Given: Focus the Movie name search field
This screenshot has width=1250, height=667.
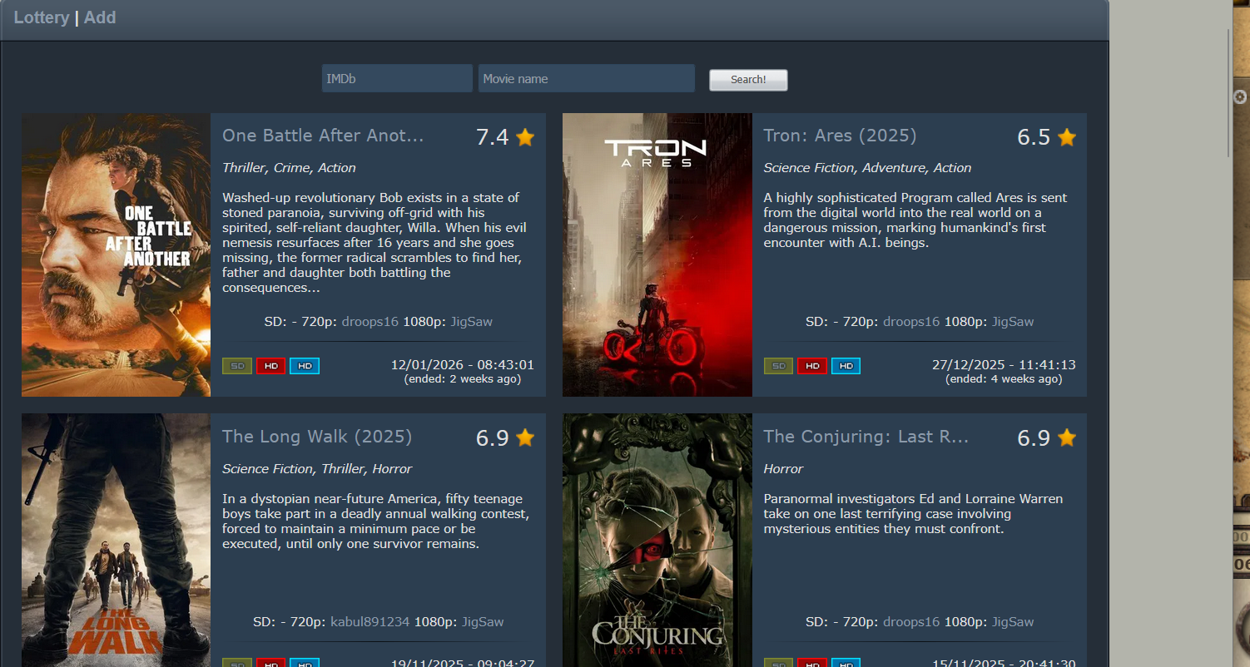Looking at the screenshot, I should point(586,79).
